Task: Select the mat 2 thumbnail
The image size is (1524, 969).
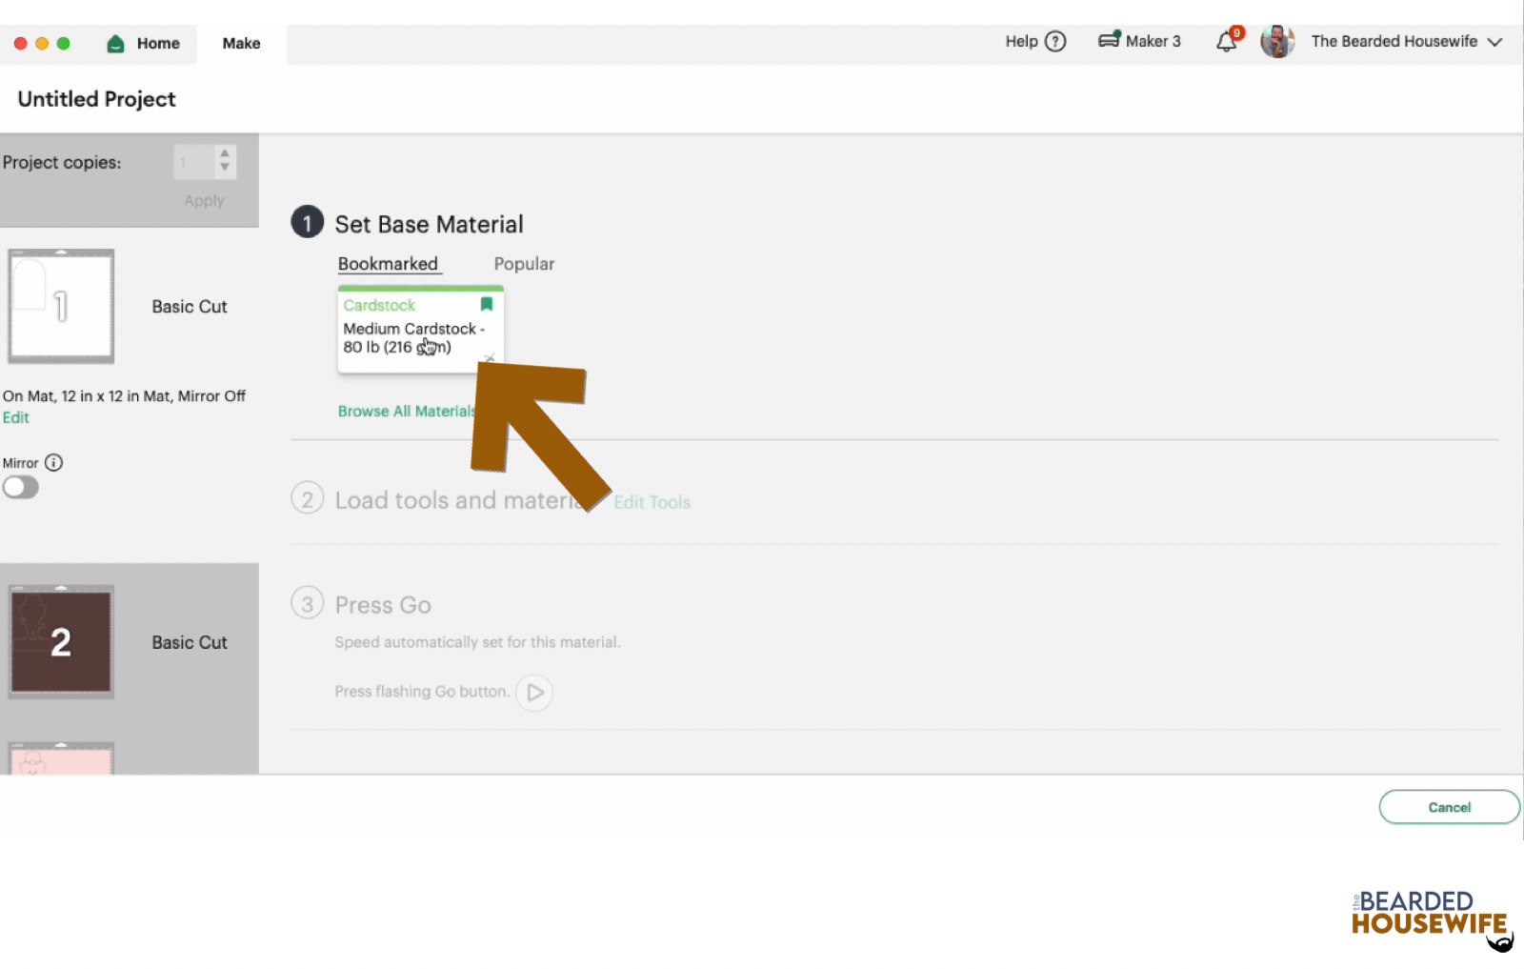Action: click(61, 641)
